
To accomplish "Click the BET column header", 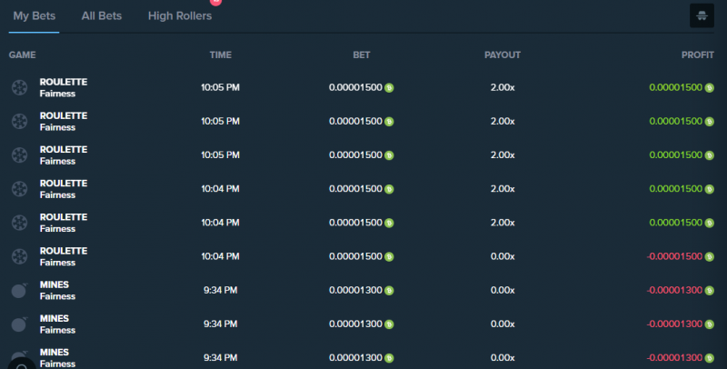I will click(361, 55).
